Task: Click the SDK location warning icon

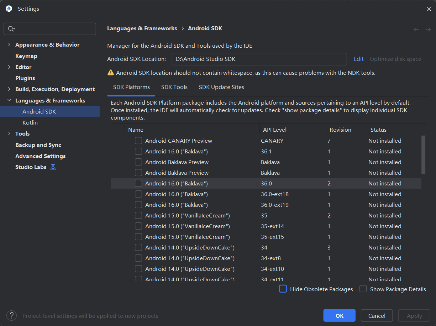Action: tap(111, 73)
